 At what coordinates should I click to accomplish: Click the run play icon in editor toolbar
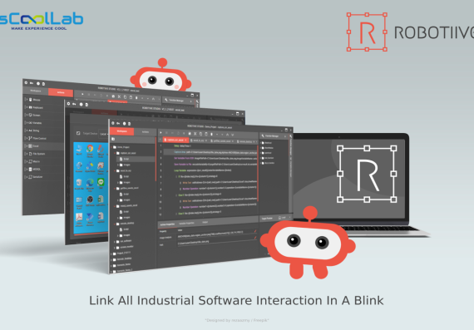tap(160, 133)
